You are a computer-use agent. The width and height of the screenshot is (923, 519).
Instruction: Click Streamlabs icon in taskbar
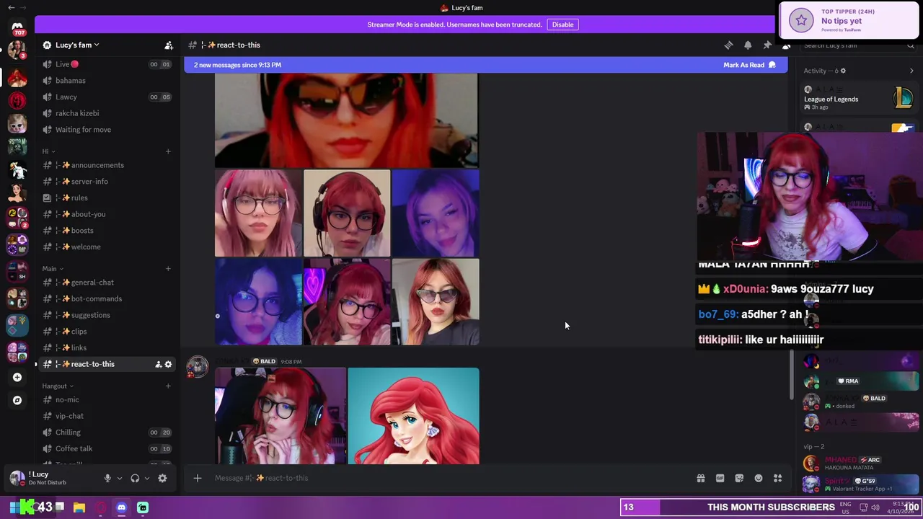tap(143, 507)
